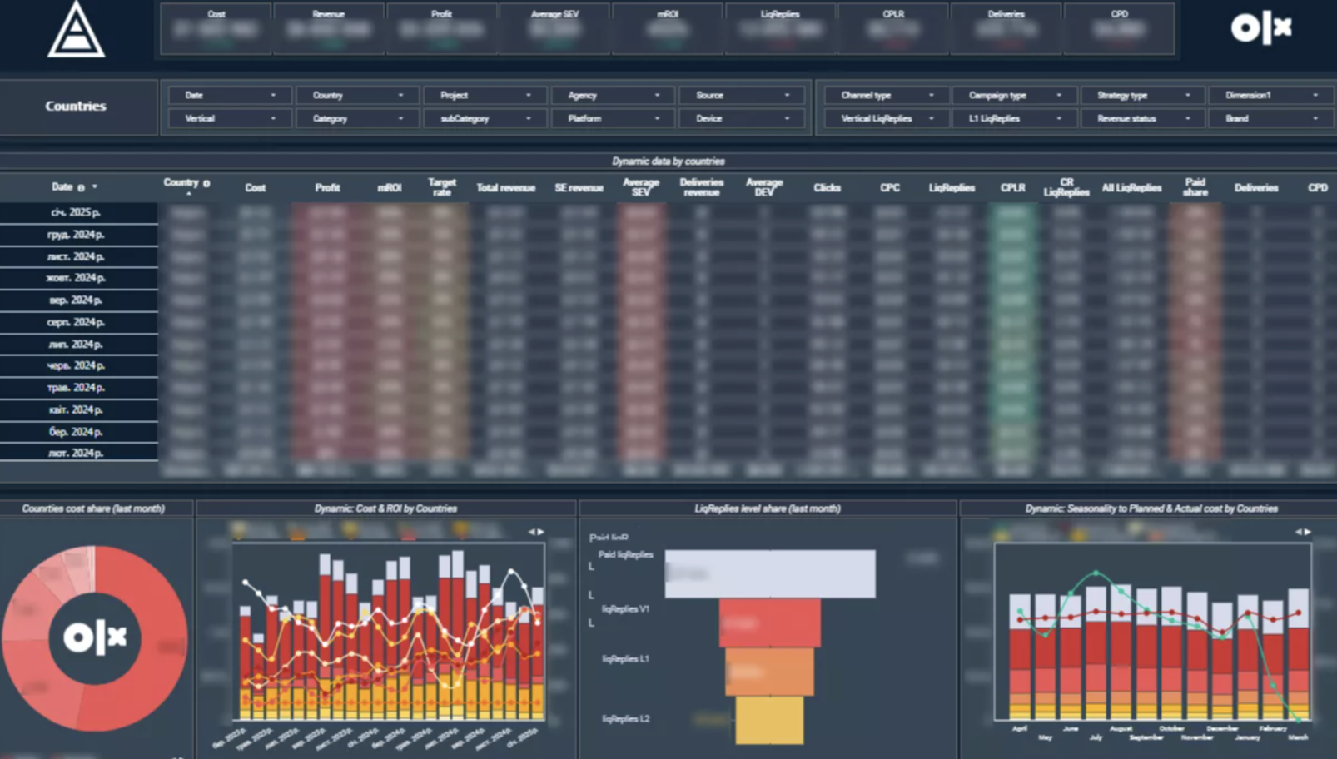The image size is (1337, 759).
Task: Select the Countries page title
Action: click(x=76, y=107)
